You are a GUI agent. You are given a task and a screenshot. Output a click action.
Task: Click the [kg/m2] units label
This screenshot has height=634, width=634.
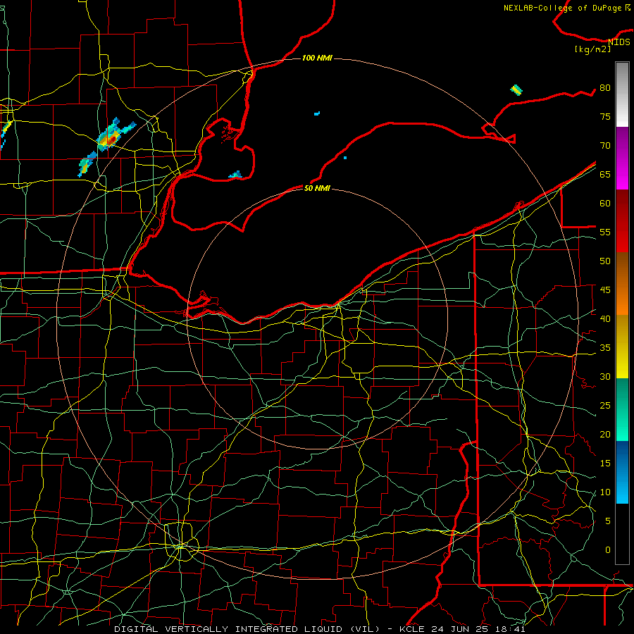(x=592, y=49)
